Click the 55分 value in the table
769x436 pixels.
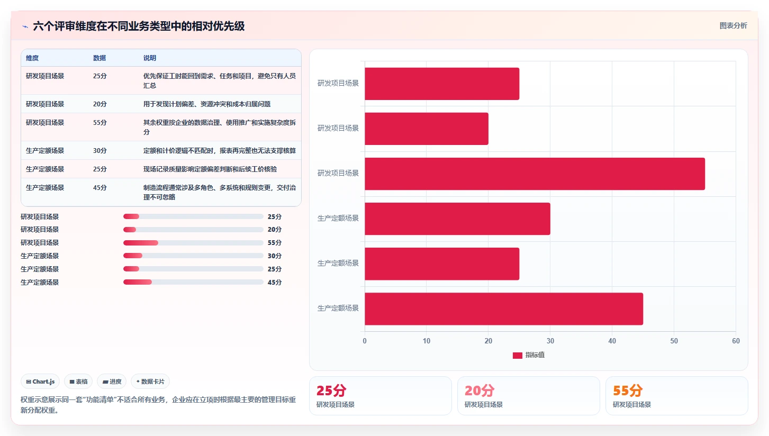tap(100, 122)
